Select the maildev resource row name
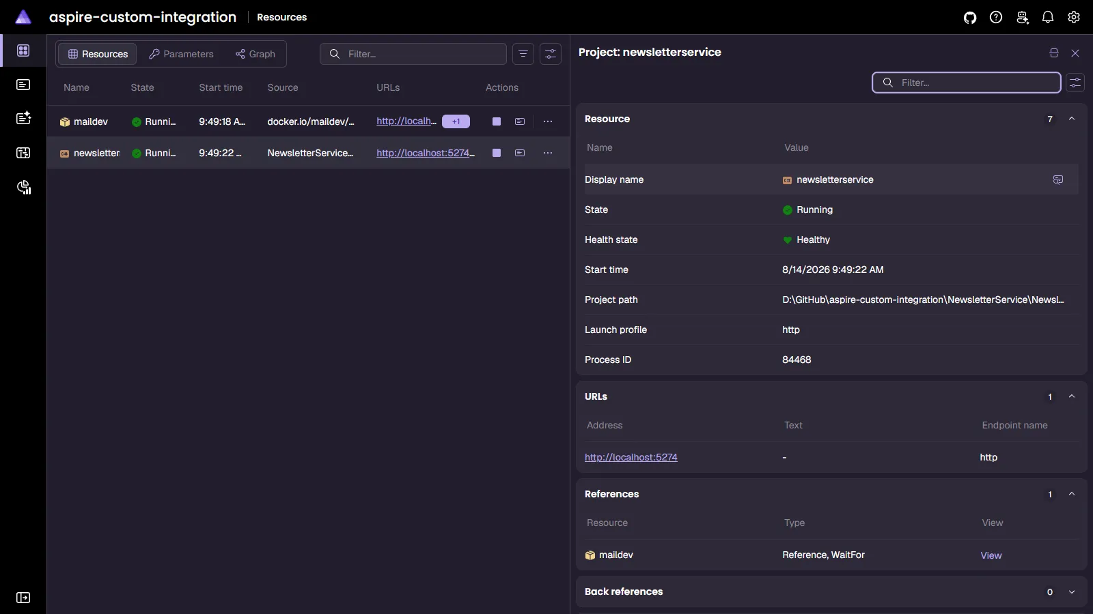This screenshot has width=1093, height=614. tap(91, 121)
